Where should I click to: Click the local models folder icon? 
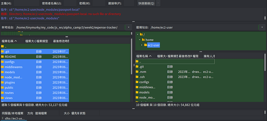click(2, 72)
